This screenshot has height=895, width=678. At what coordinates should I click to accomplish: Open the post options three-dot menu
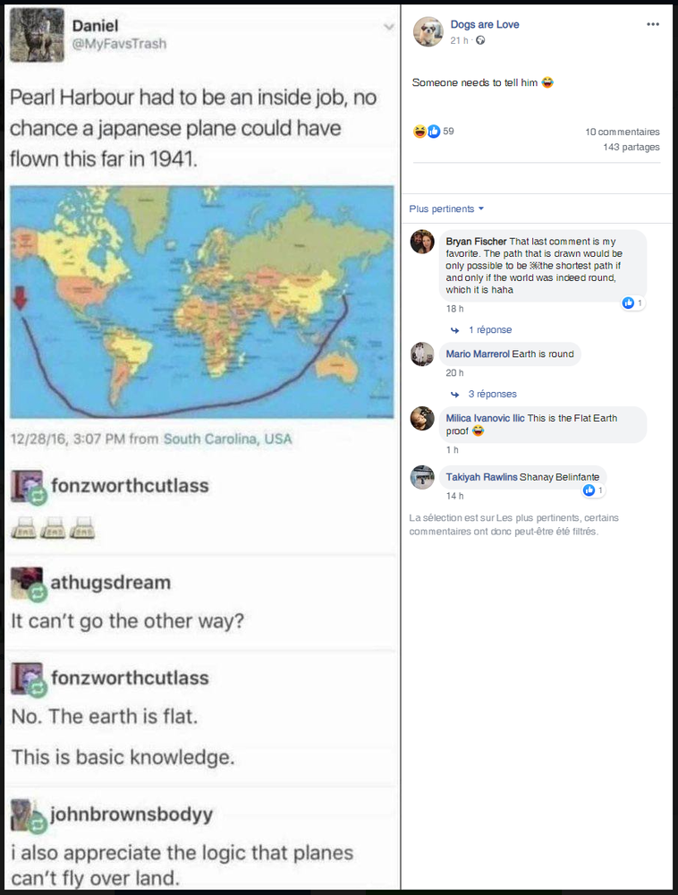[x=652, y=24]
